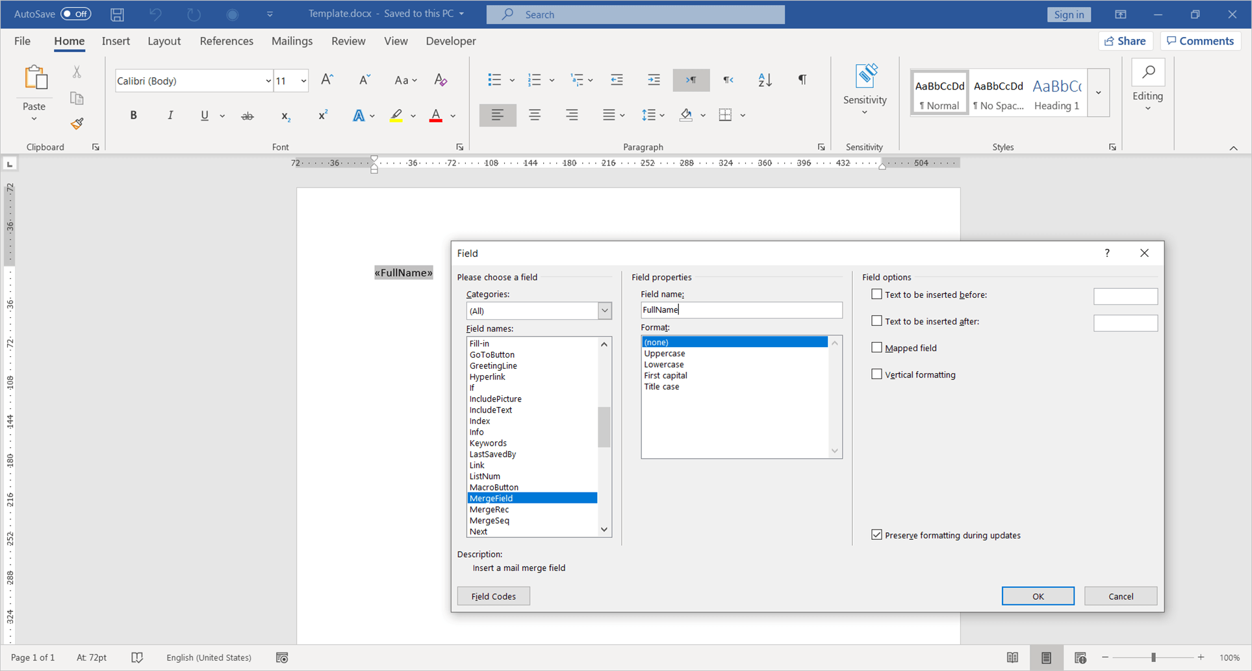Confirm the Field dialog with OK
Viewport: 1252px width, 671px height.
coord(1038,596)
